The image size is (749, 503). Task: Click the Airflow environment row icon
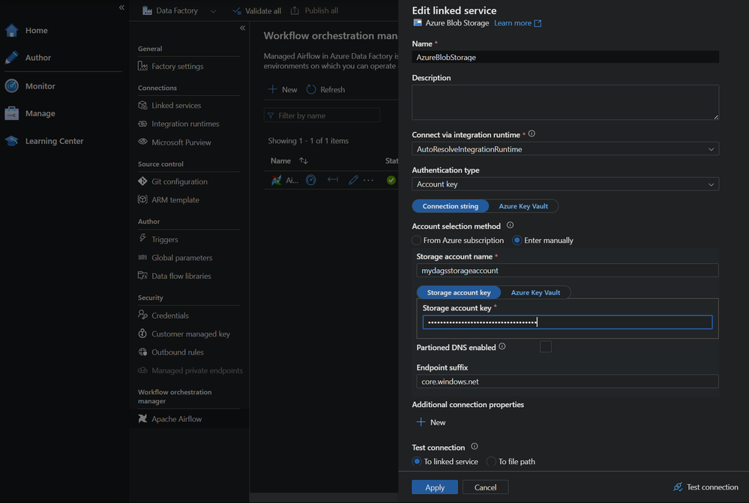click(276, 180)
